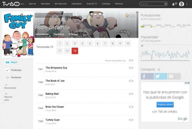This screenshot has height=129, width=192.
Task: Open episode Baking Bad
Action: pos(52,94)
